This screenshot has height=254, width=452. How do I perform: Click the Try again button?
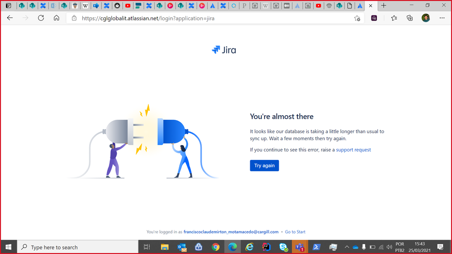tap(264, 165)
